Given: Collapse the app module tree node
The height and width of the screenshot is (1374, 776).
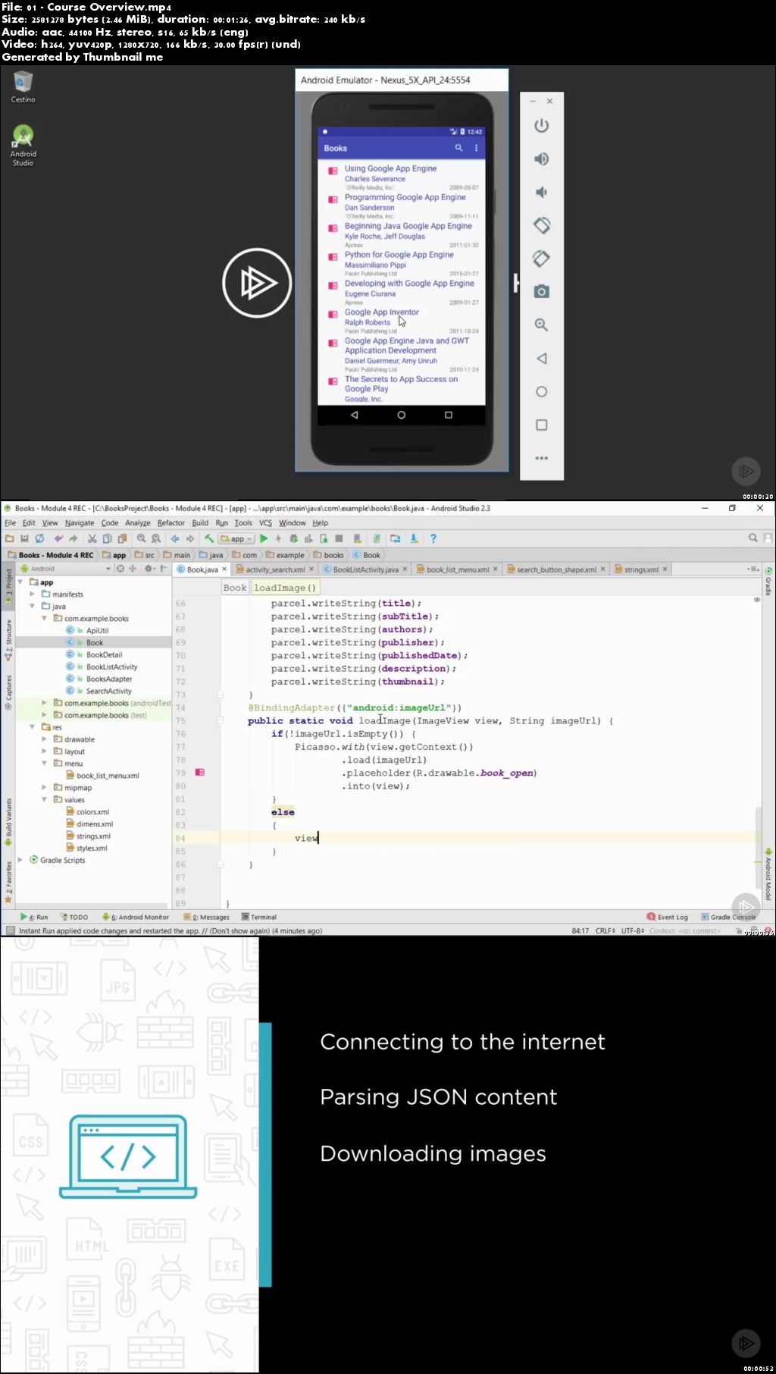Looking at the screenshot, I should (20, 582).
